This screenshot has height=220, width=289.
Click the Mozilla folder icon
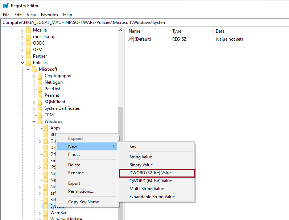coord(28,30)
